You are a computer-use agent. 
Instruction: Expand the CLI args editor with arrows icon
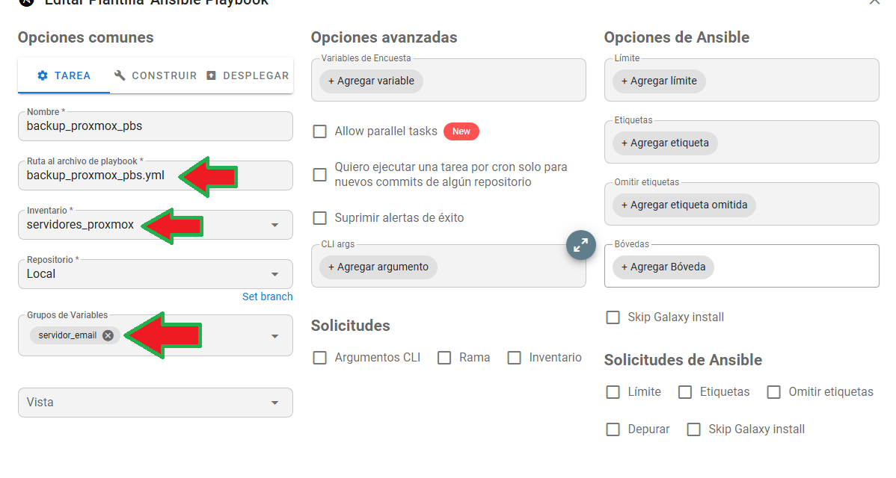(580, 245)
